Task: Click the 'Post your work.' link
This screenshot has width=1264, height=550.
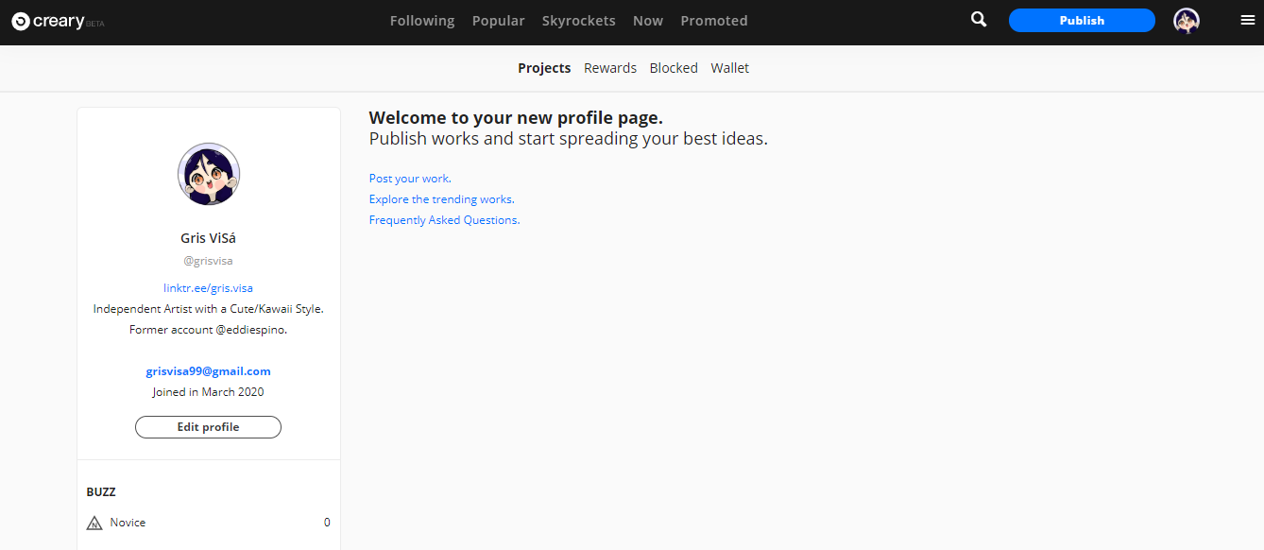Action: pos(410,179)
